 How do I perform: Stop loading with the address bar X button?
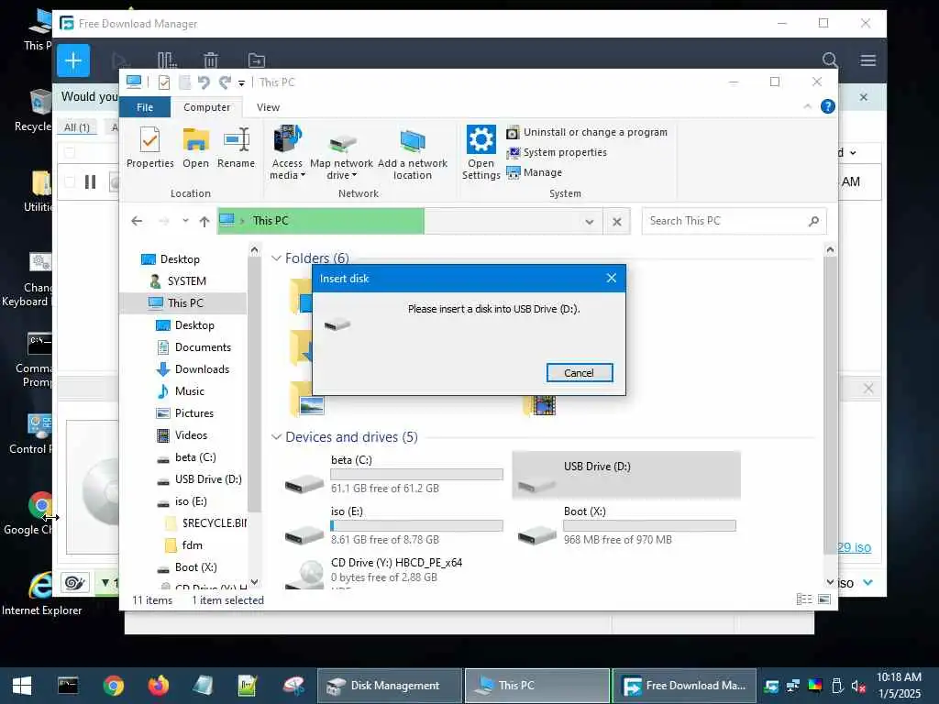coord(617,222)
